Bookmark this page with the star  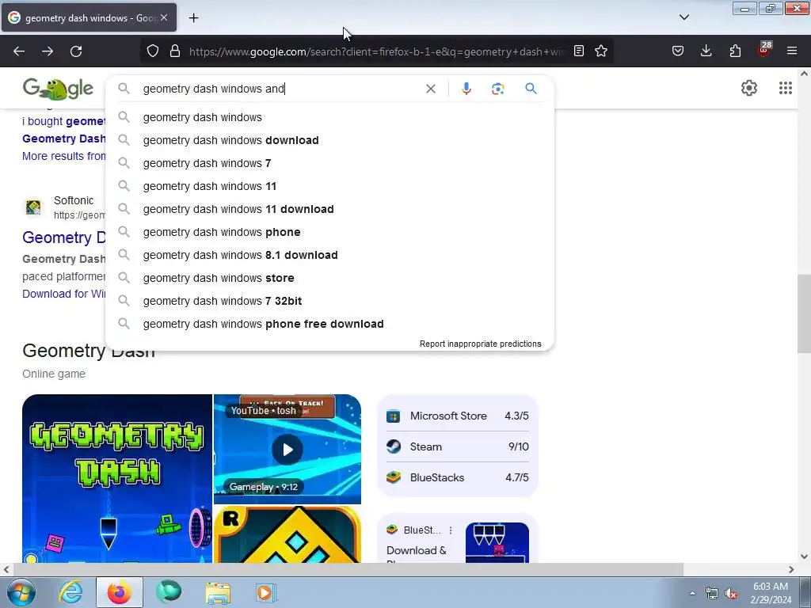point(601,51)
